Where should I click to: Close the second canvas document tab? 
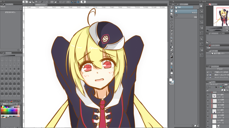click(46, 5)
